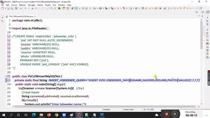Image resolution: width=210 pixels, height=118 pixels.
Task: Click the green circular launch icon
Action: [x=59, y=9]
